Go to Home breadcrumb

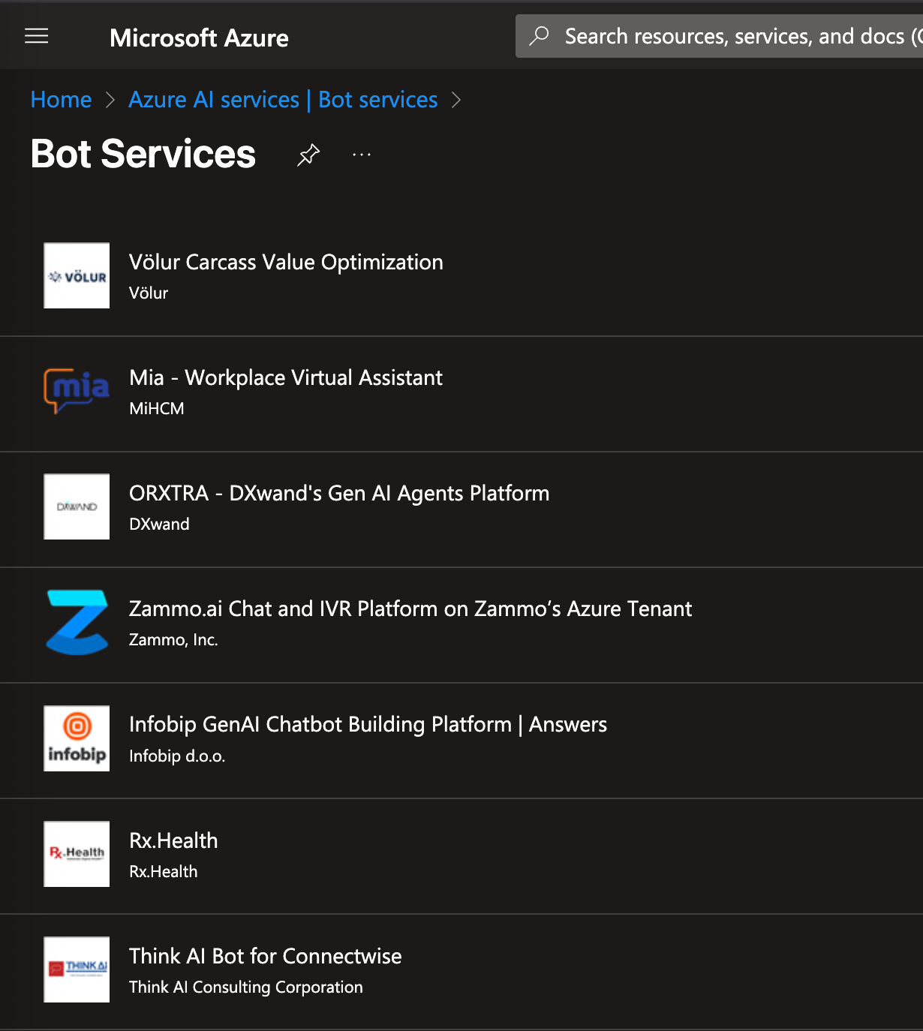tap(61, 99)
